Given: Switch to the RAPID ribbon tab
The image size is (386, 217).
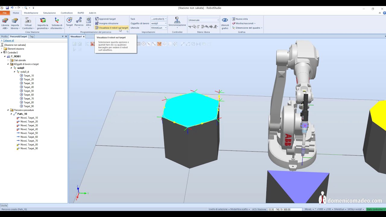Looking at the screenshot, I should (x=81, y=13).
